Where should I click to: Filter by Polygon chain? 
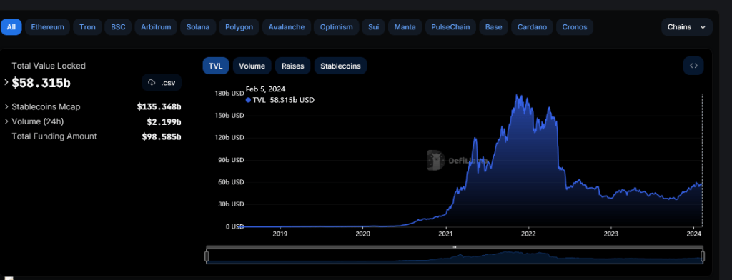(239, 27)
